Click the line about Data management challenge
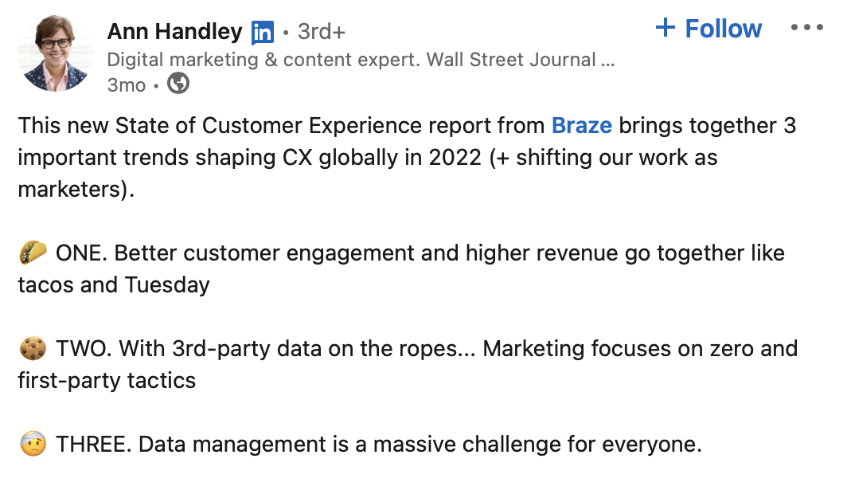 (x=358, y=442)
